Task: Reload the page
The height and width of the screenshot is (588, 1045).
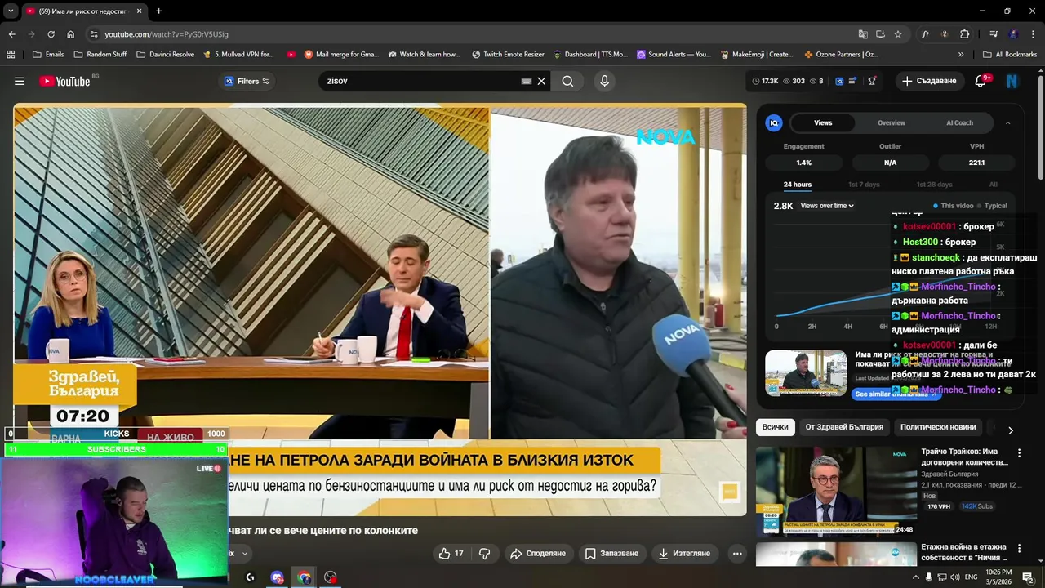Action: click(51, 34)
